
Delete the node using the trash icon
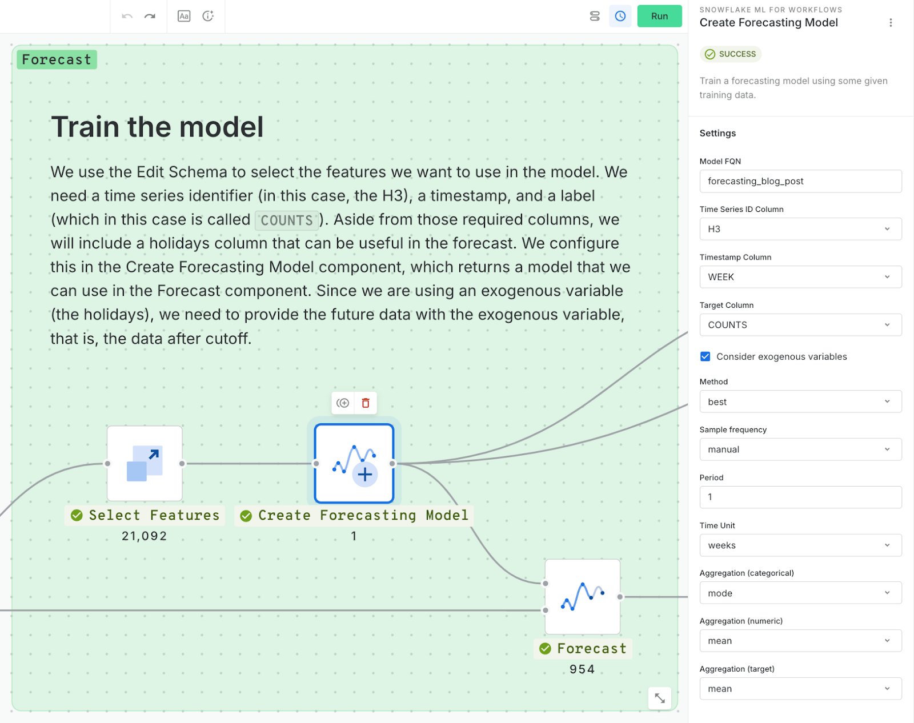tap(366, 403)
